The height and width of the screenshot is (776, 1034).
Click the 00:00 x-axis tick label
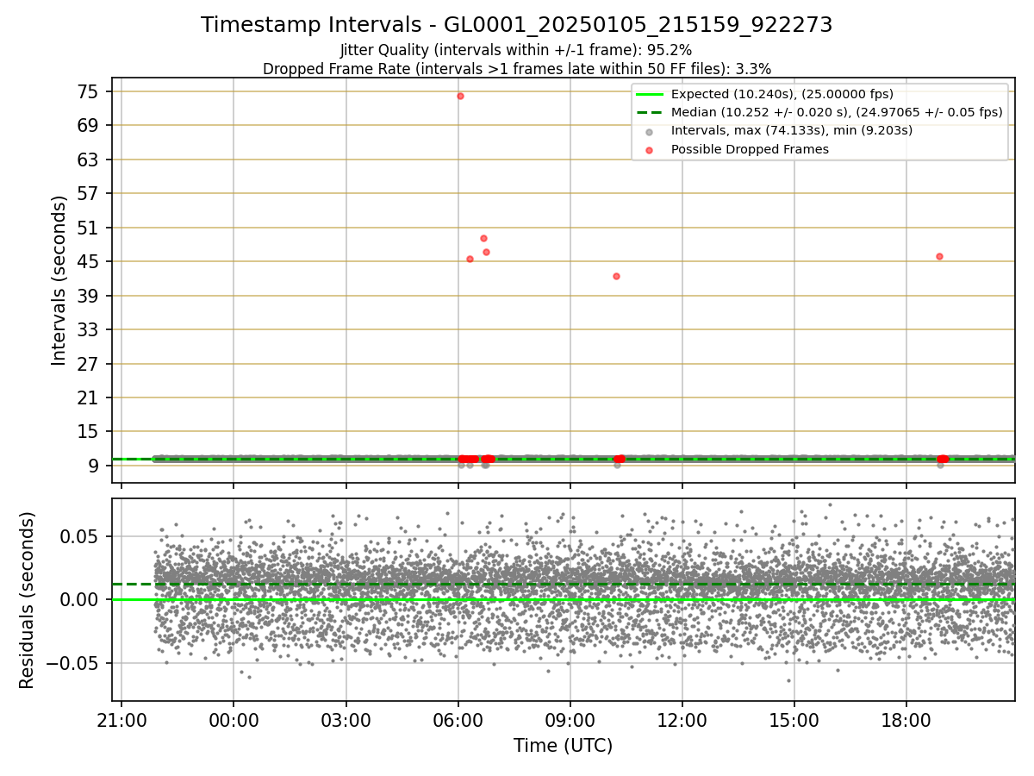click(234, 719)
